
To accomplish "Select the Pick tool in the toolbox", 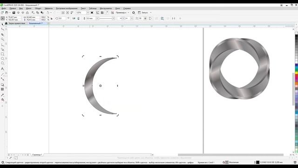I will (x=2, y=24).
